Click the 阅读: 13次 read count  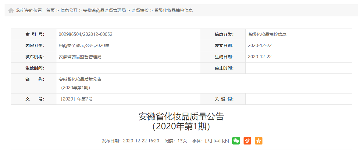tap(176, 141)
